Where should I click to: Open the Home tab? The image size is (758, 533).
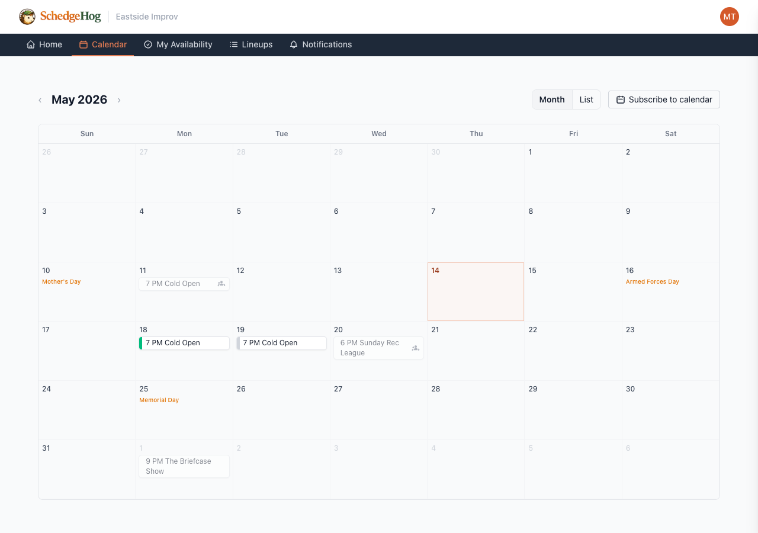(x=44, y=44)
